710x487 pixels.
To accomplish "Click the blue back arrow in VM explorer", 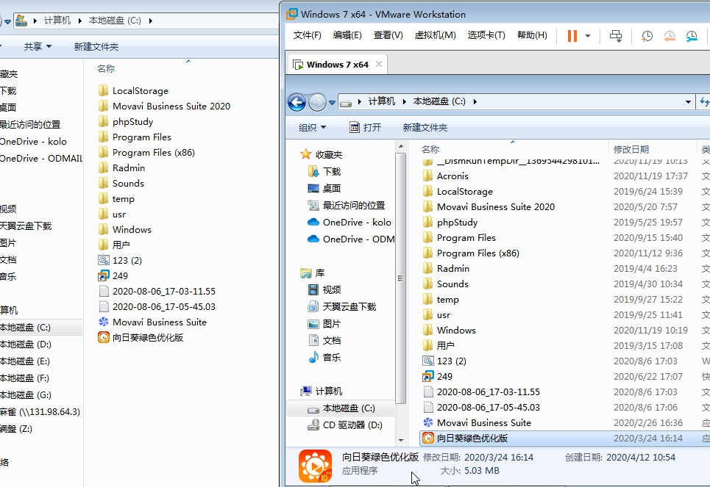I will click(297, 102).
